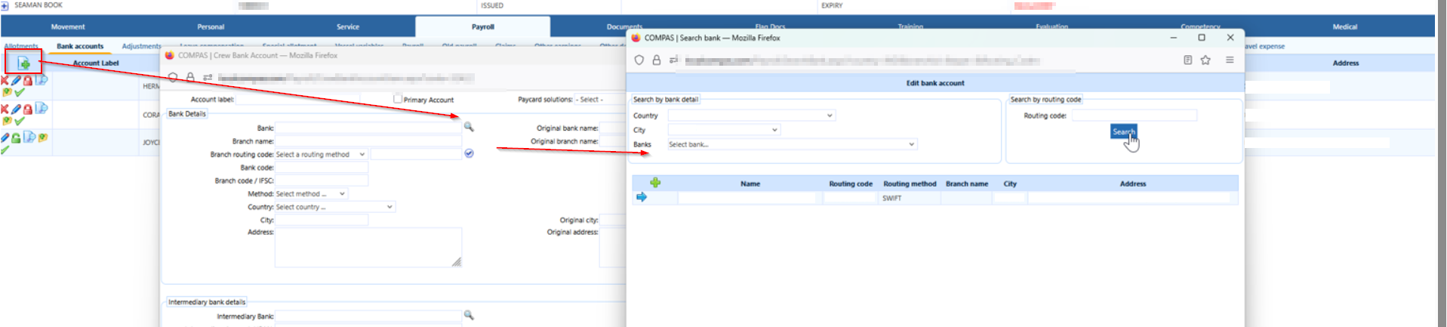Click the Account Label column header

click(96, 63)
